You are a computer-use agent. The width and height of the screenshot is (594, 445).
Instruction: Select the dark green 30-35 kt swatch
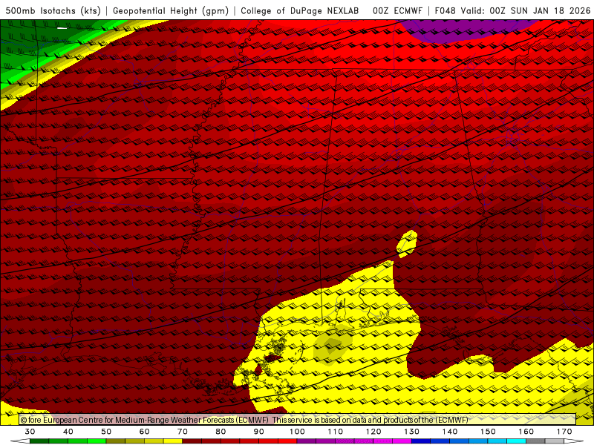(x=39, y=441)
